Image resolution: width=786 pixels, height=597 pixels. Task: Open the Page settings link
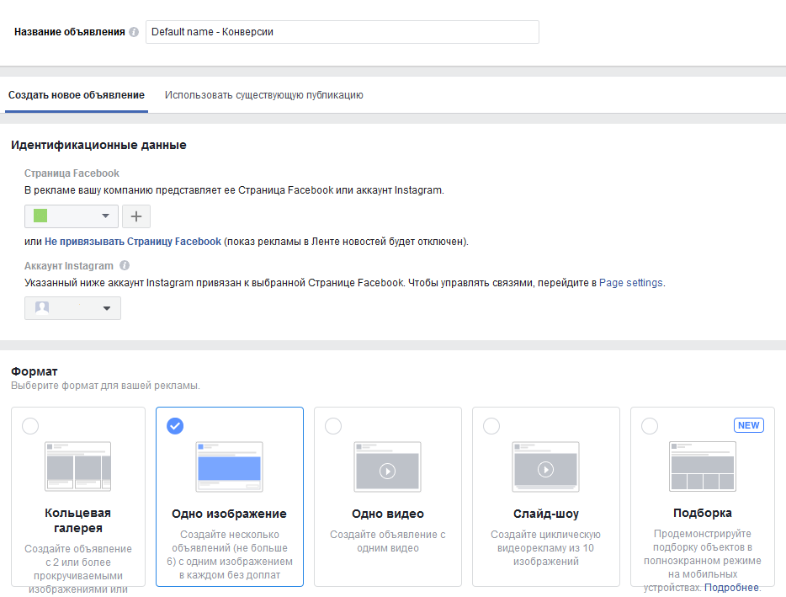pos(630,282)
